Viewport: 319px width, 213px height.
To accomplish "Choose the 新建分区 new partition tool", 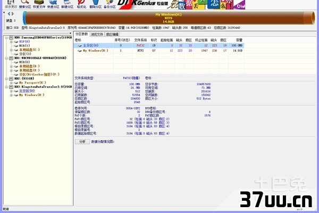I will click(x=68, y=4).
